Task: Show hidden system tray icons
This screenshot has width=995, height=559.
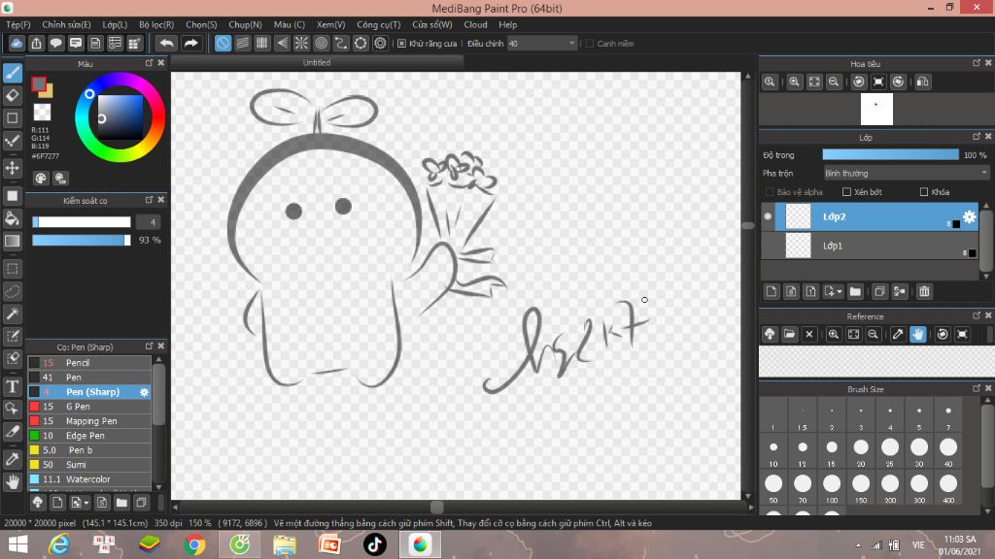Action: point(858,545)
